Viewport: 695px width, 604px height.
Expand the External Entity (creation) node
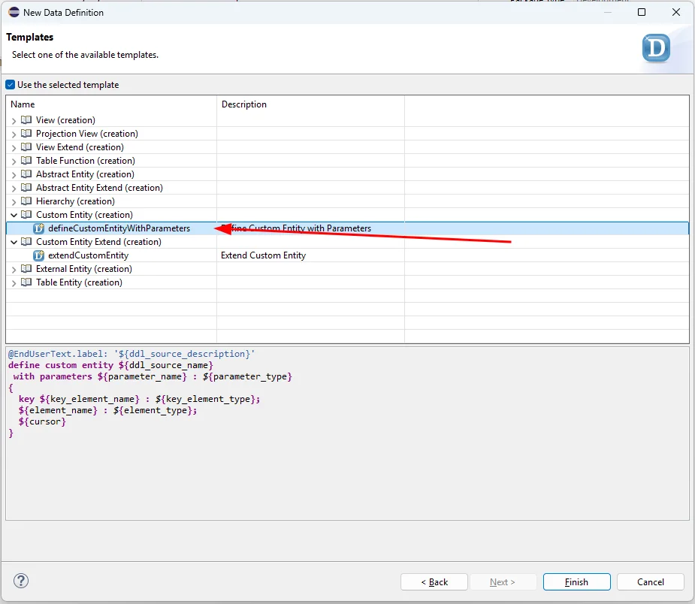click(14, 270)
